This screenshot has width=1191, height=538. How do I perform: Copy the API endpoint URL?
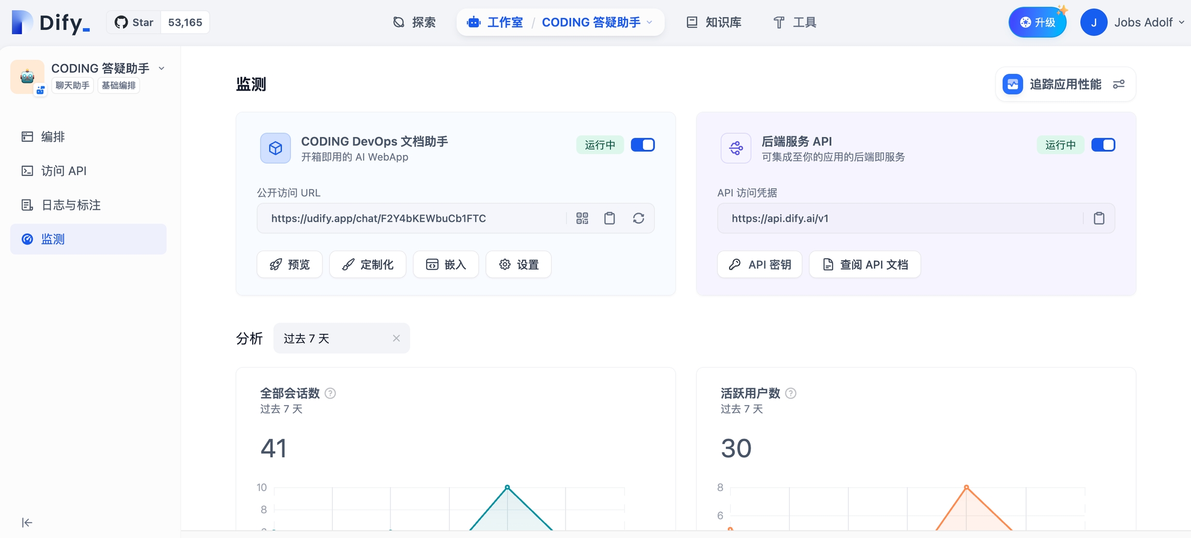tap(1098, 218)
